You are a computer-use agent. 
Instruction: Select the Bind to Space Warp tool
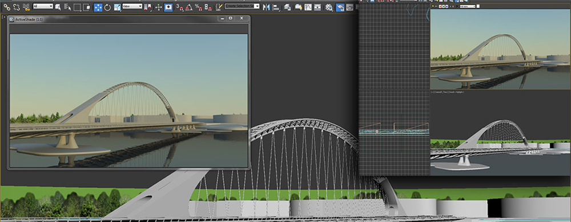[26, 7]
